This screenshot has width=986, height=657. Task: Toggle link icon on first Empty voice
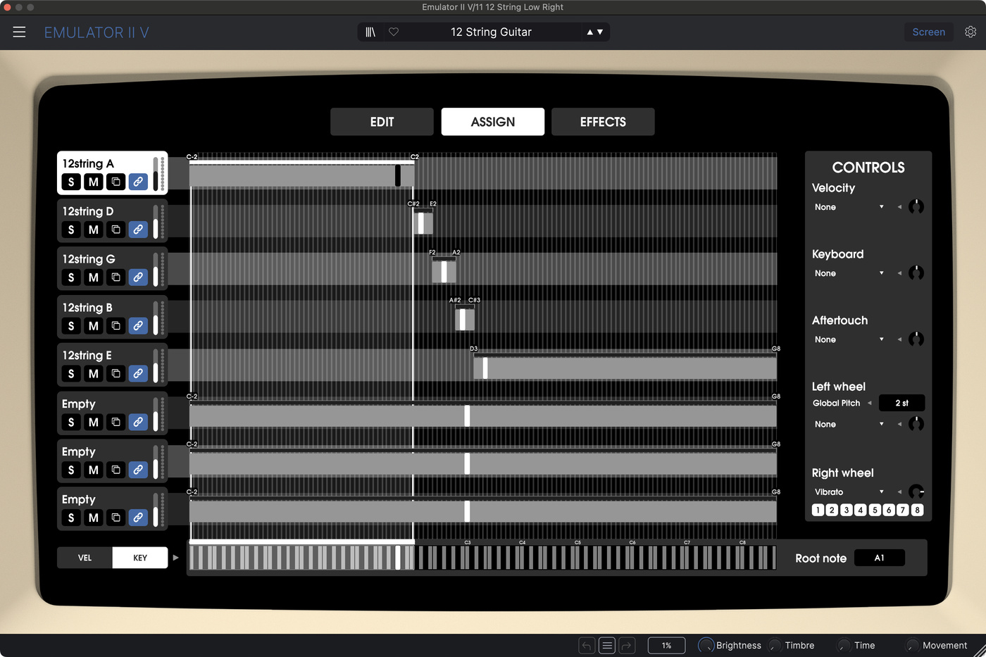138,422
